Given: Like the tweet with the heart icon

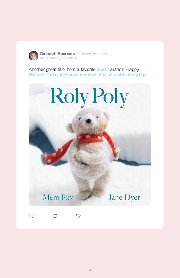Looking at the screenshot, I should pos(78,216).
